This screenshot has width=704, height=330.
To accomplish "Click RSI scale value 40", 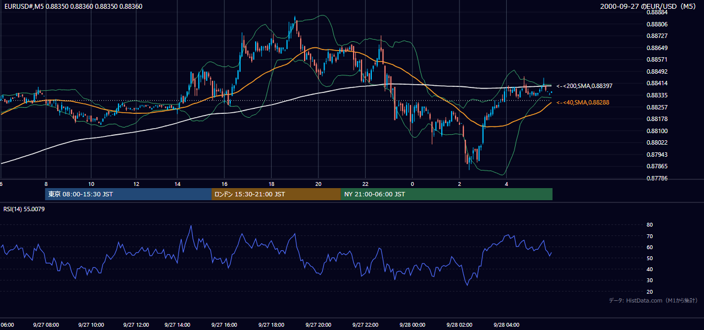I will pos(649,269).
